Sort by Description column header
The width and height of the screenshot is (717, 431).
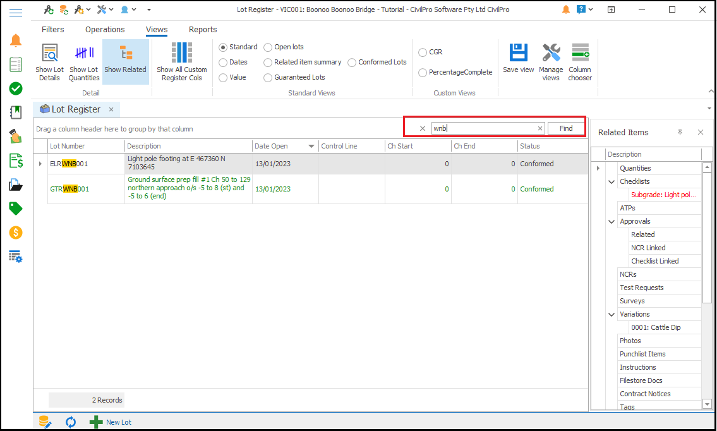click(x=188, y=146)
